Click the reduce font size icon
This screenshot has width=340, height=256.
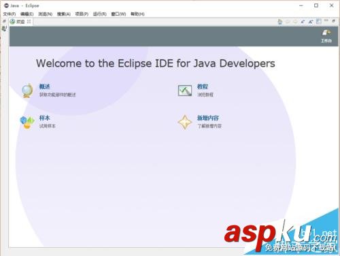(x=303, y=22)
